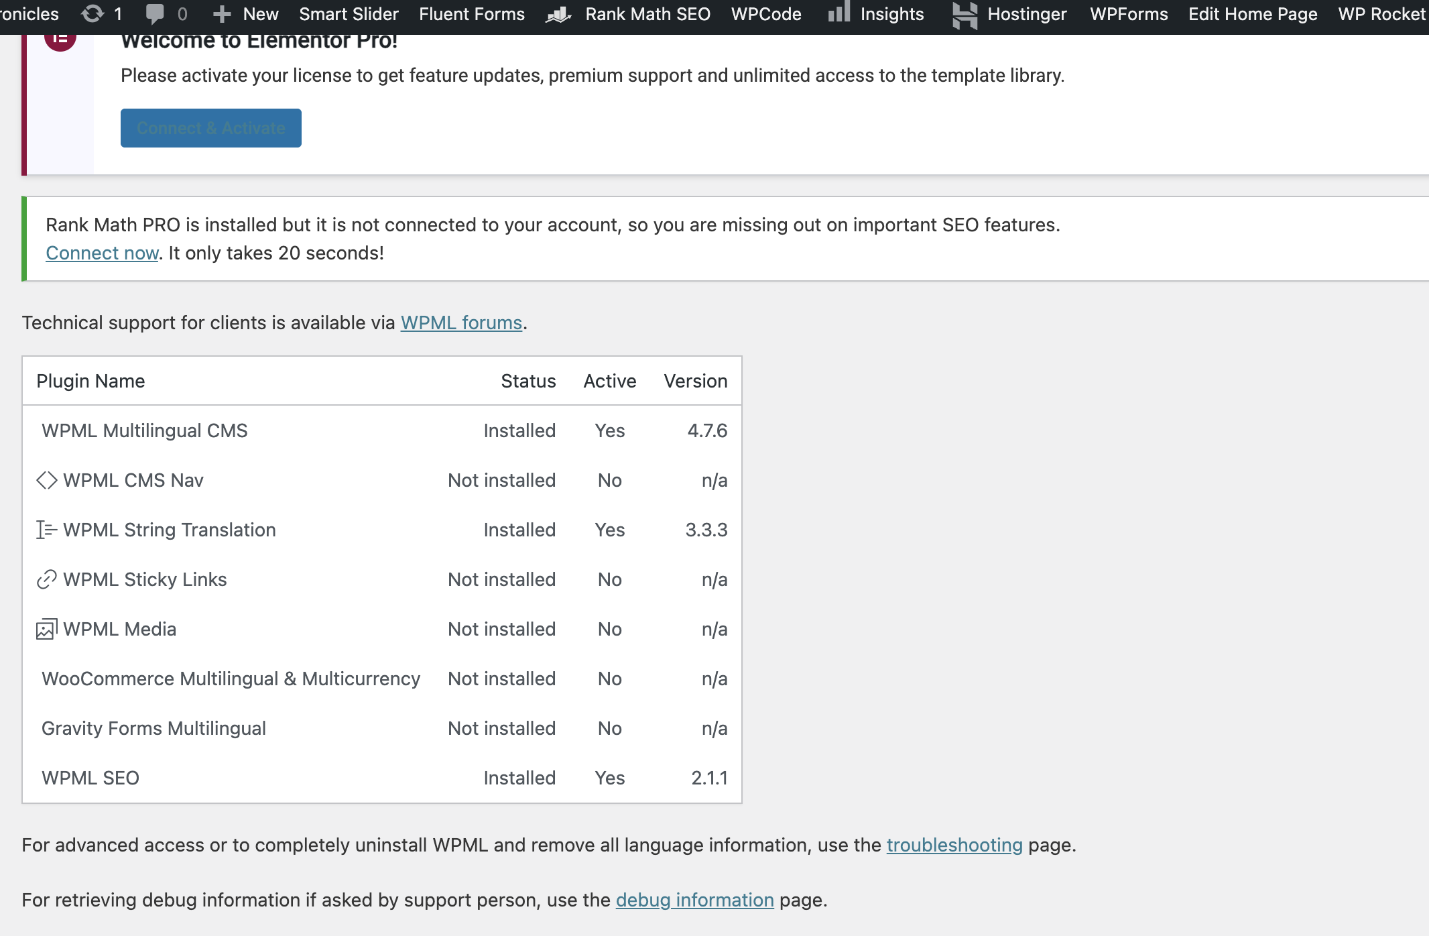1429x936 pixels.
Task: Click Installed status for WPML SEO
Action: point(519,778)
